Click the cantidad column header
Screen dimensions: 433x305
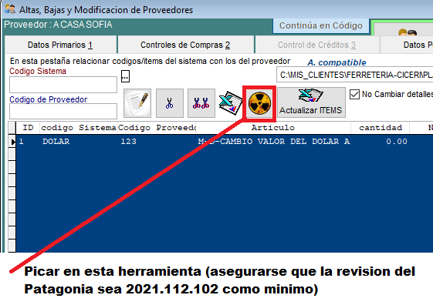pyautogui.click(x=381, y=128)
